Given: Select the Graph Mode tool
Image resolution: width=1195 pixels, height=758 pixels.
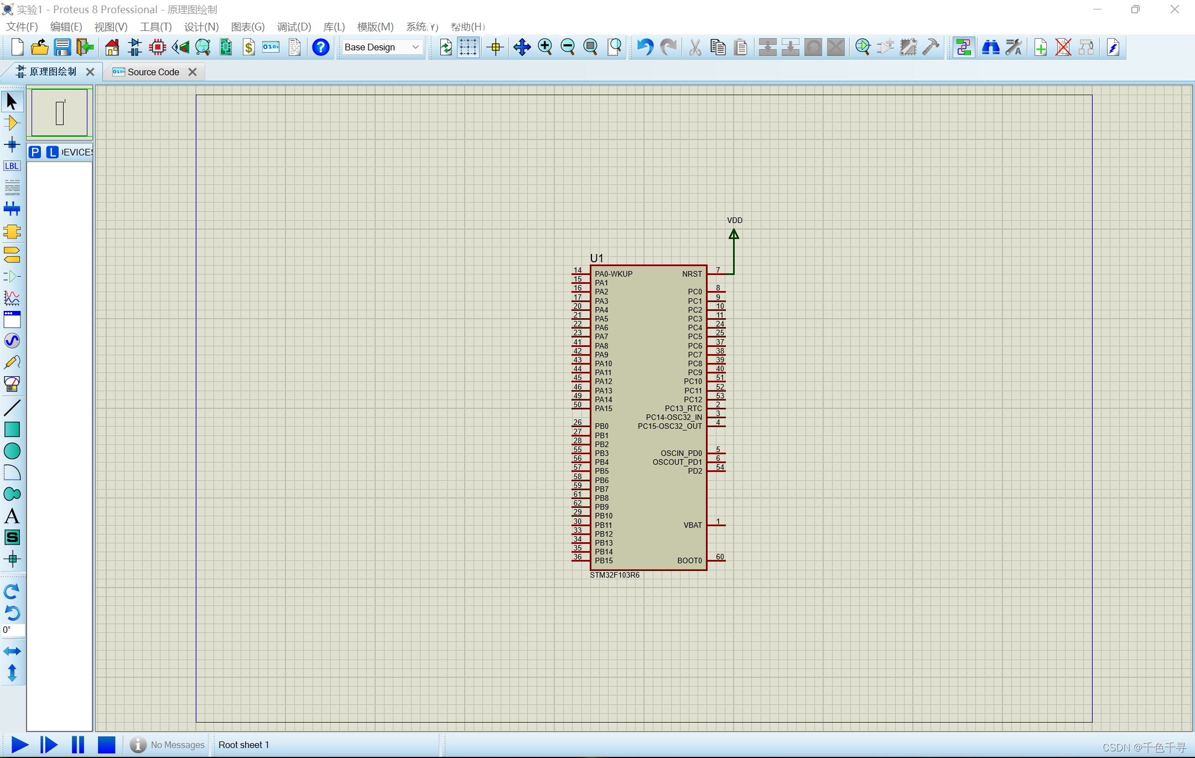Looking at the screenshot, I should [x=12, y=298].
